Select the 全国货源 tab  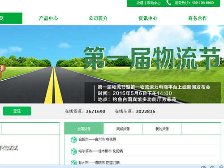(x=84, y=129)
